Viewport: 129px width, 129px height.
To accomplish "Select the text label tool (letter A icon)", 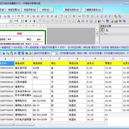I will (78, 21).
